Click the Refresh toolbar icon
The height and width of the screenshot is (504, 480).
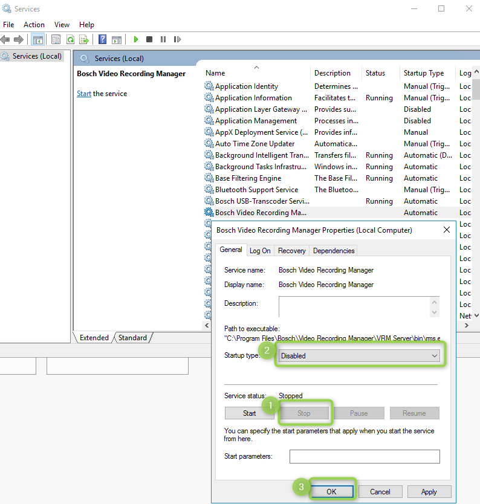[x=70, y=39]
